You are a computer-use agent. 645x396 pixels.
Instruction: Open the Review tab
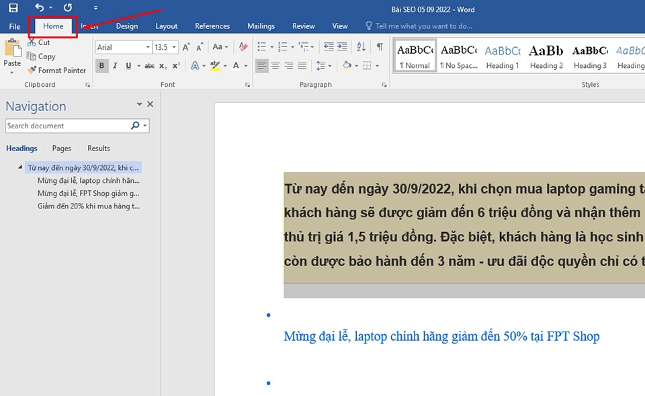coord(304,26)
